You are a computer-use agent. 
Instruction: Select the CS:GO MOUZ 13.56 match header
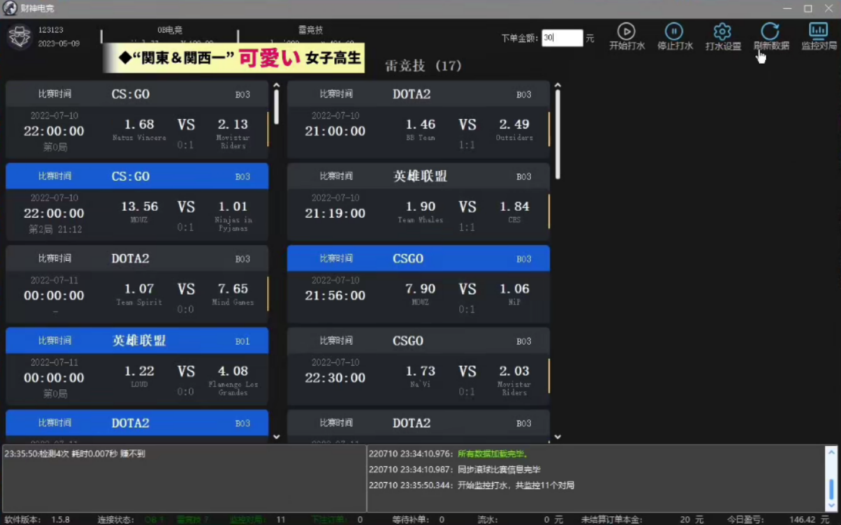pyautogui.click(x=137, y=176)
